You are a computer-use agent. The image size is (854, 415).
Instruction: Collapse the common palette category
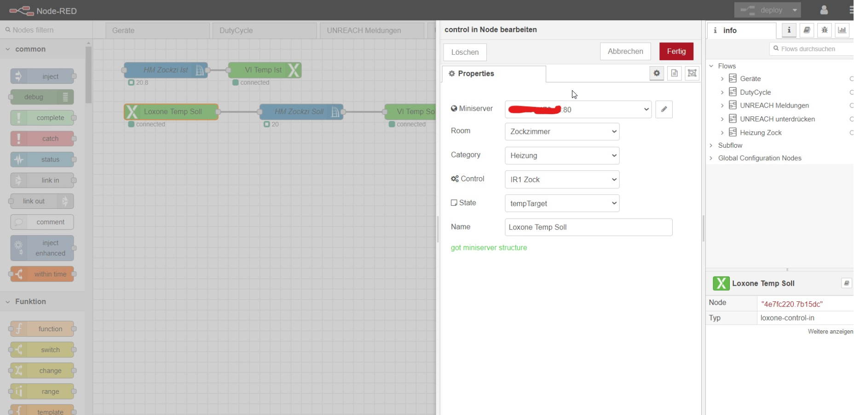[8, 49]
